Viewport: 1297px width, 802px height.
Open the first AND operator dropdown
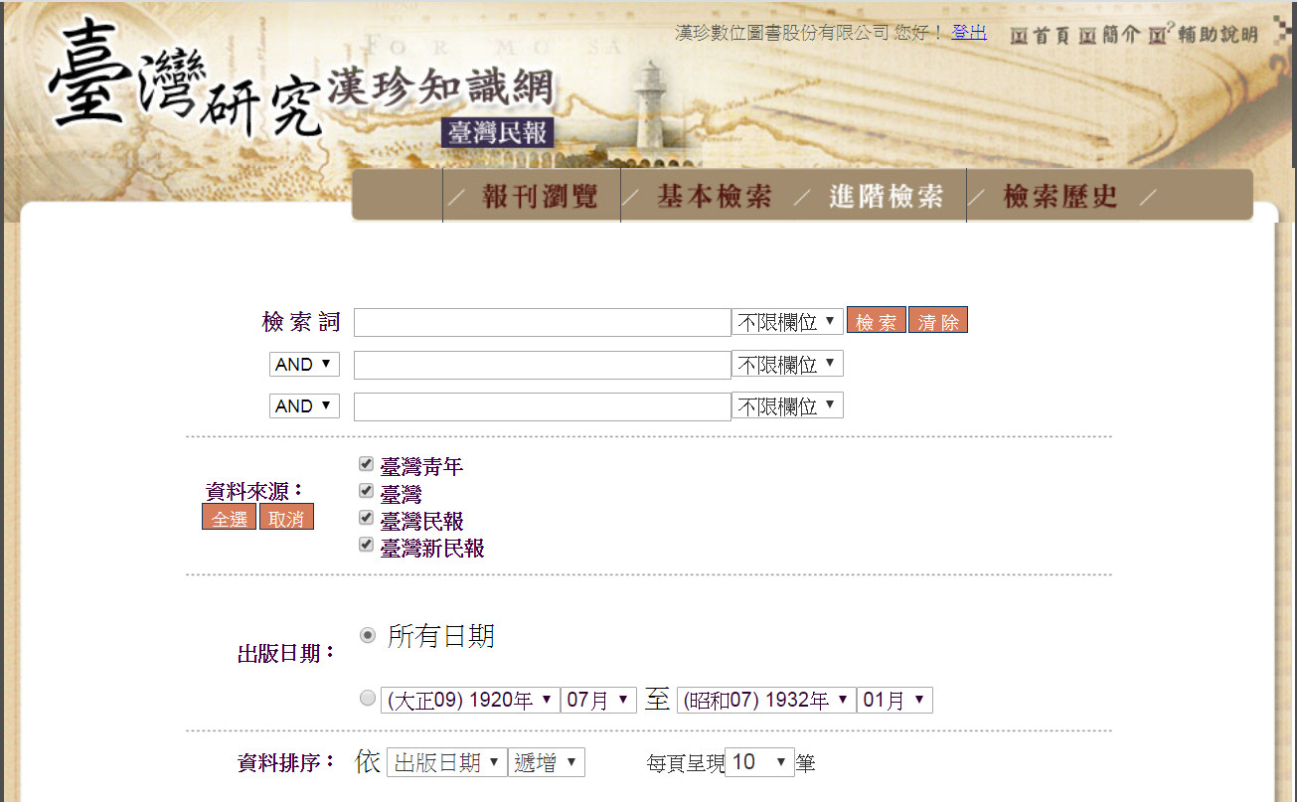[x=304, y=365]
